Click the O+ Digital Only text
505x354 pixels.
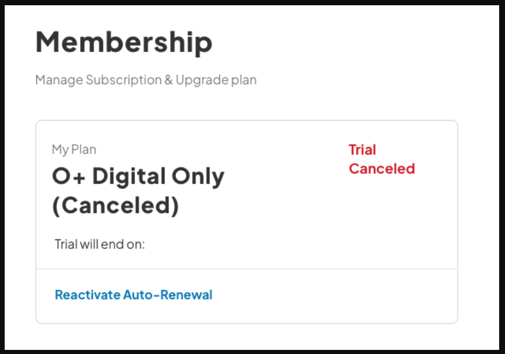click(x=138, y=176)
